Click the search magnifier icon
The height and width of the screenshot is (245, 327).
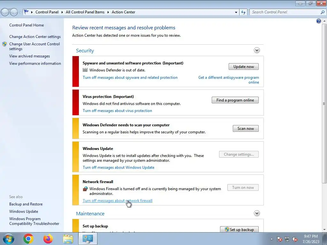click(323, 12)
